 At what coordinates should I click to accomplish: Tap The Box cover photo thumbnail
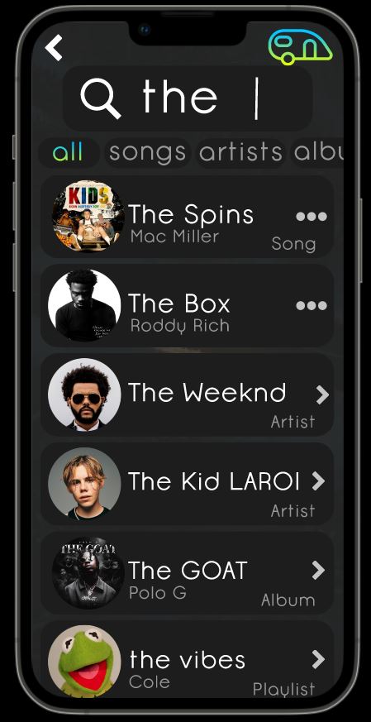click(84, 305)
